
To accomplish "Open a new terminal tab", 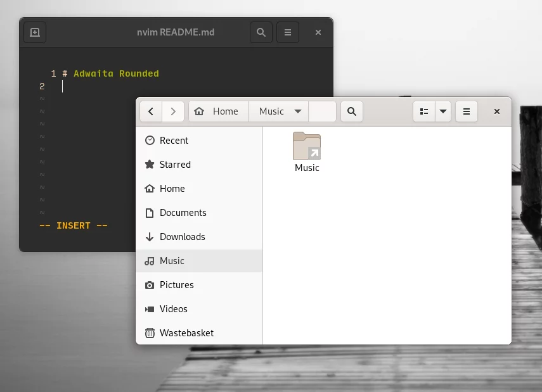I will pos(35,32).
